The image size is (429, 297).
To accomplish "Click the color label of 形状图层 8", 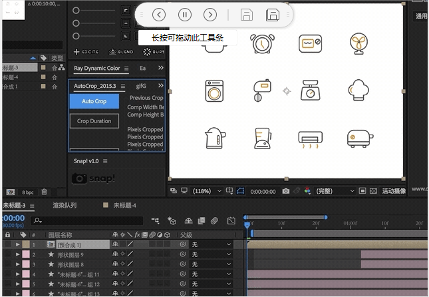I will 25,264.
